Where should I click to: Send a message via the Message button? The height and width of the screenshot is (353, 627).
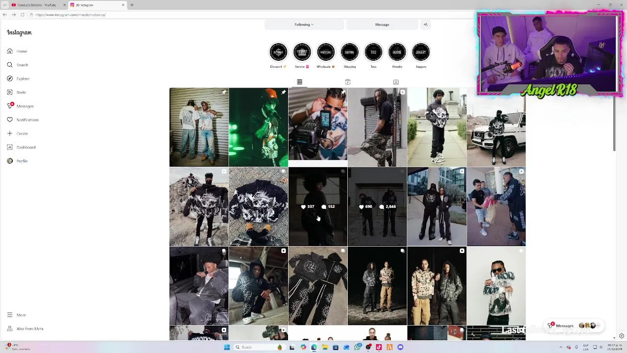tap(382, 25)
